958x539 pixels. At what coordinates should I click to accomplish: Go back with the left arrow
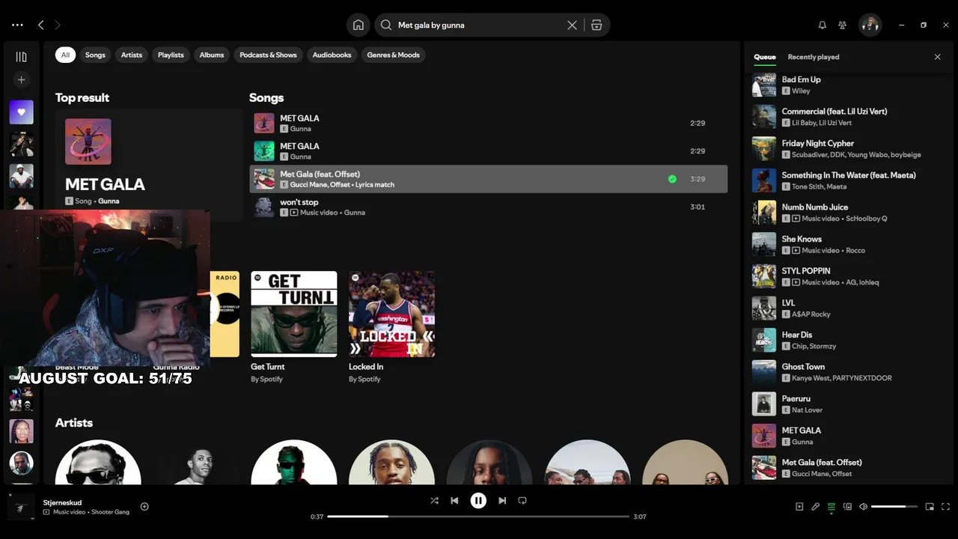(x=41, y=25)
